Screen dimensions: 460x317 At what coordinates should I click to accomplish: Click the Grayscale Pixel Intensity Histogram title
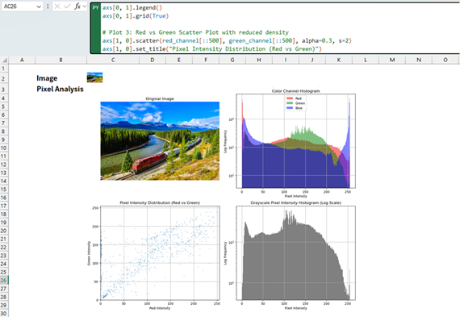[x=295, y=202]
